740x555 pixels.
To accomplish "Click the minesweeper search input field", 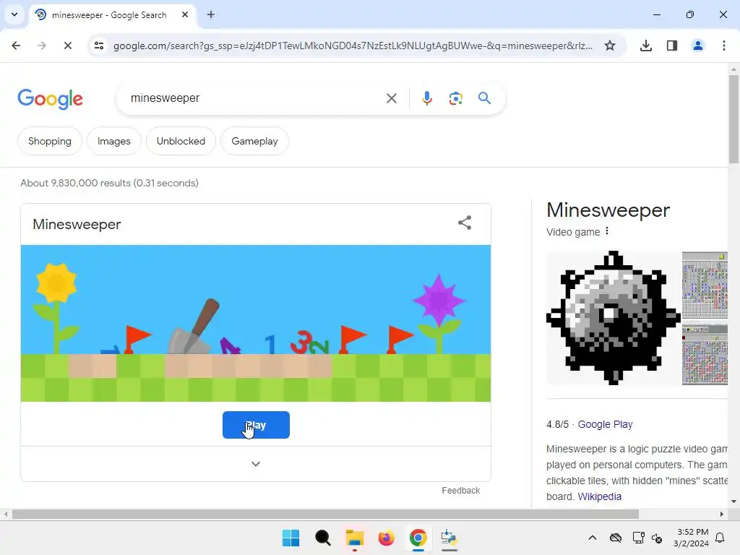I will pyautogui.click(x=255, y=98).
